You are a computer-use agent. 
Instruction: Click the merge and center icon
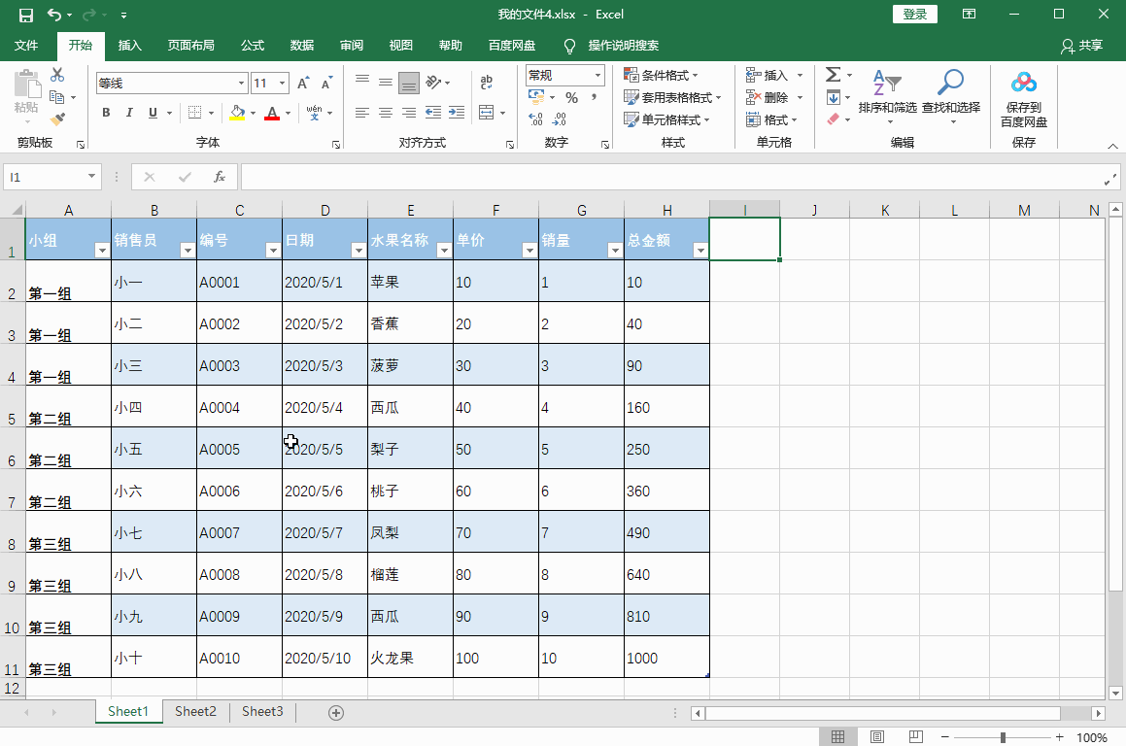[486, 113]
